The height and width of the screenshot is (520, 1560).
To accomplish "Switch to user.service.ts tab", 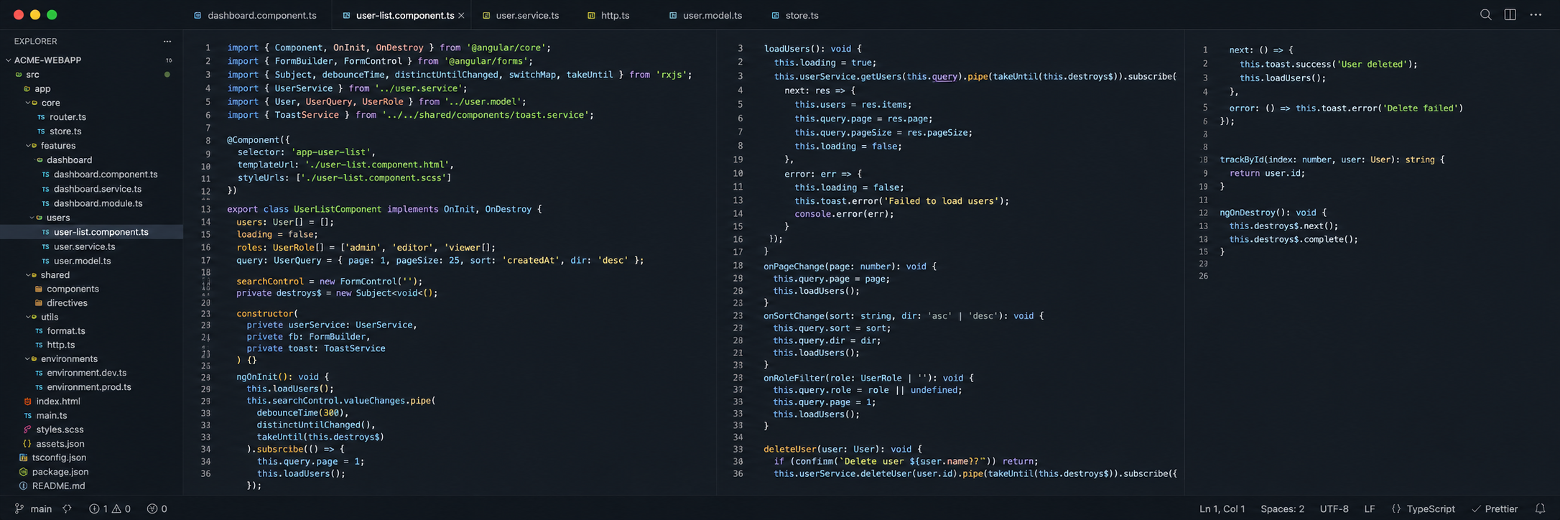I will coord(521,15).
